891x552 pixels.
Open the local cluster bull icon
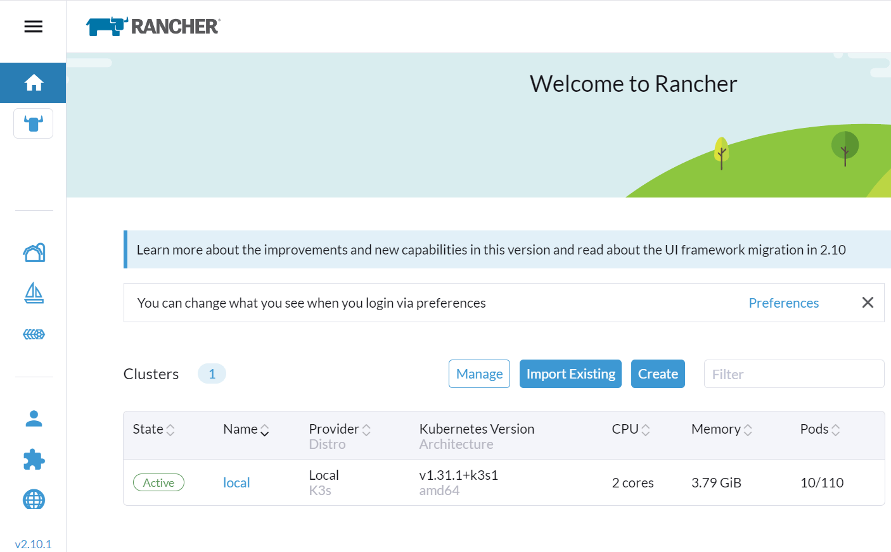click(34, 123)
